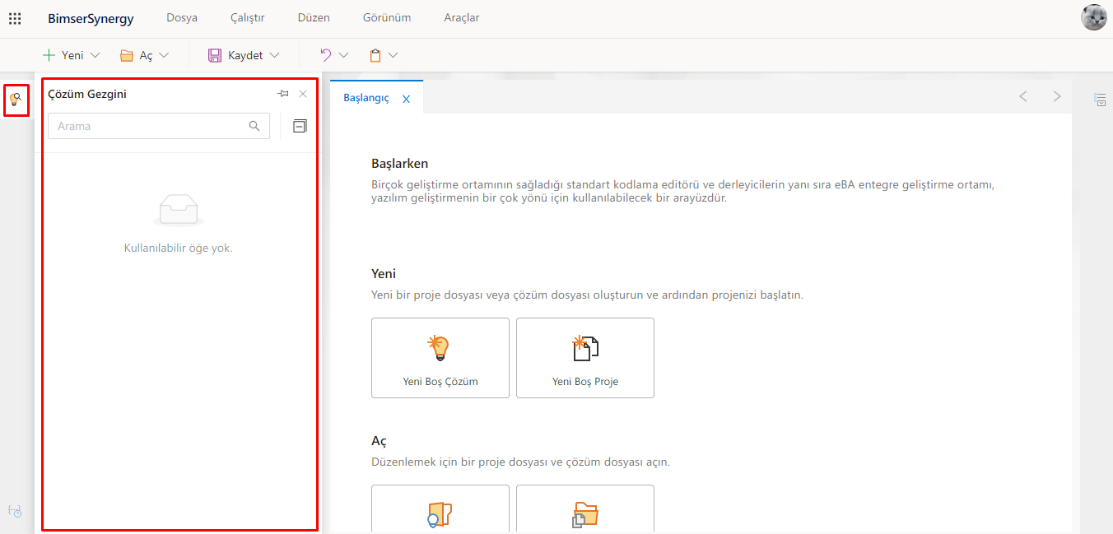Expand the Kaydet dropdown arrow
This screenshot has width=1113, height=534.
click(275, 55)
